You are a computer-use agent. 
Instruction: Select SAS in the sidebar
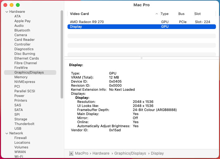tap(18, 105)
